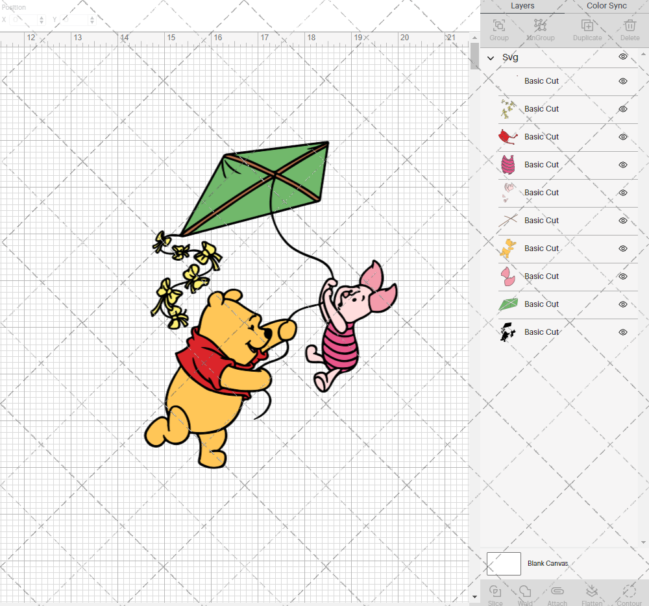Select the brown sticks layer thumbnail

(508, 221)
